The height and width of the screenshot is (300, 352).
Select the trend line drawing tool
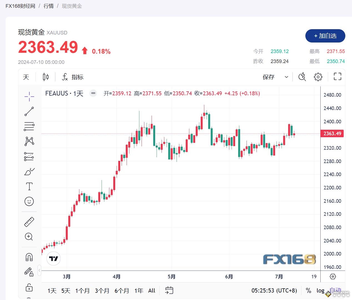29,111
